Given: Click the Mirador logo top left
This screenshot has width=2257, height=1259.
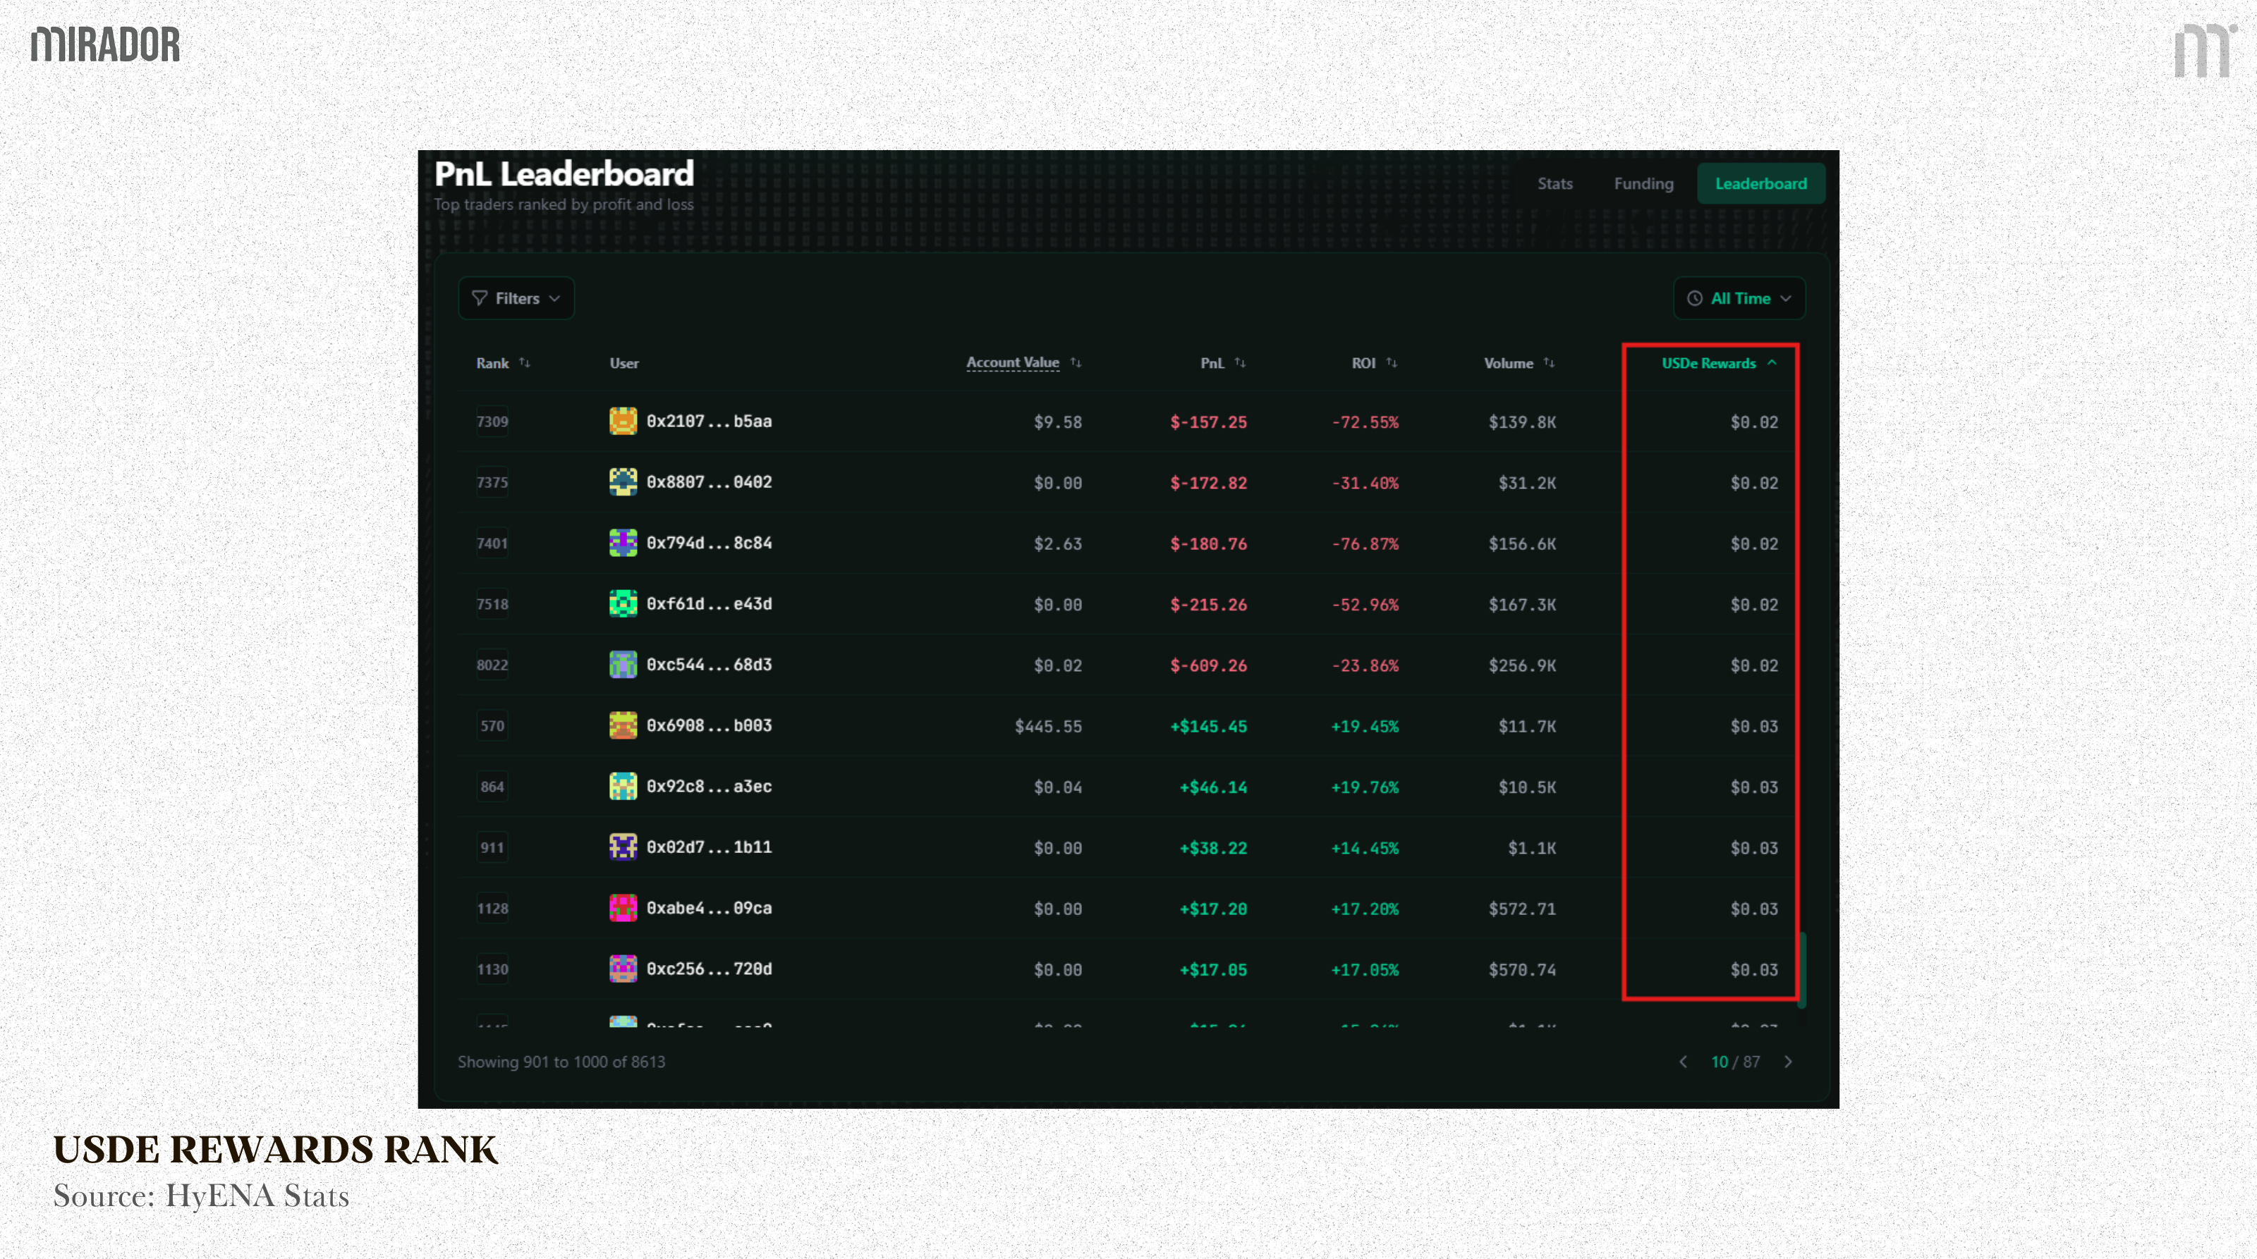Looking at the screenshot, I should coord(105,44).
